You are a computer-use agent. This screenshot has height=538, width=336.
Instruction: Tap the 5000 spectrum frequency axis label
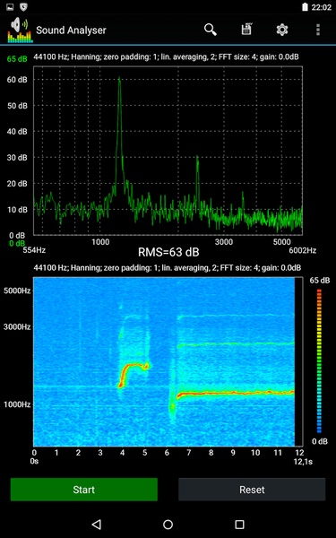point(281,242)
